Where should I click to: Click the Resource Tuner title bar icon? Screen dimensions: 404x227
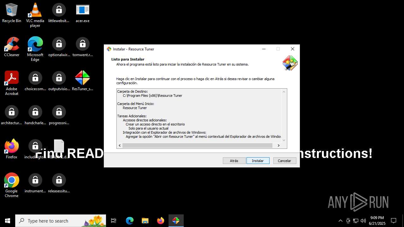click(x=109, y=49)
